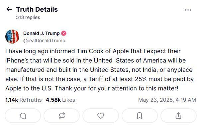Click '25%' in the post text
This screenshot has height=127, width=201.
[141, 79]
